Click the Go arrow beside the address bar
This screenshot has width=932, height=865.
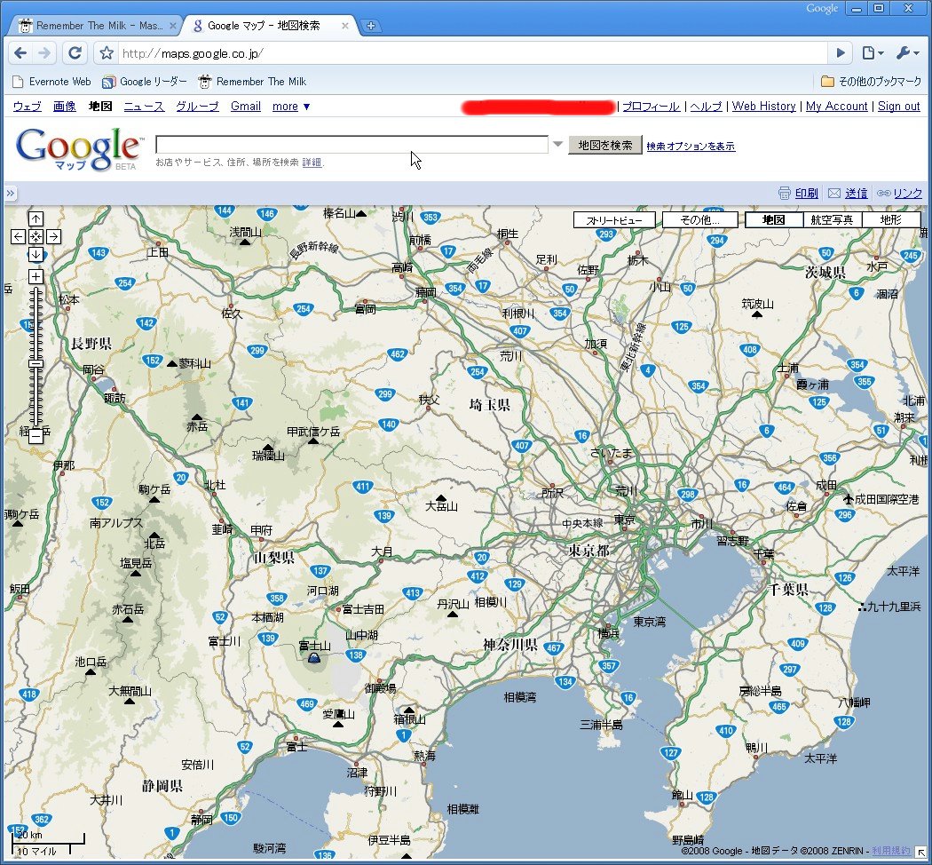(x=841, y=53)
